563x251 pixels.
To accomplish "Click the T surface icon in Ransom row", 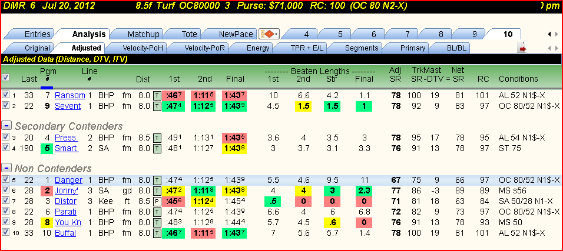I will (157, 95).
